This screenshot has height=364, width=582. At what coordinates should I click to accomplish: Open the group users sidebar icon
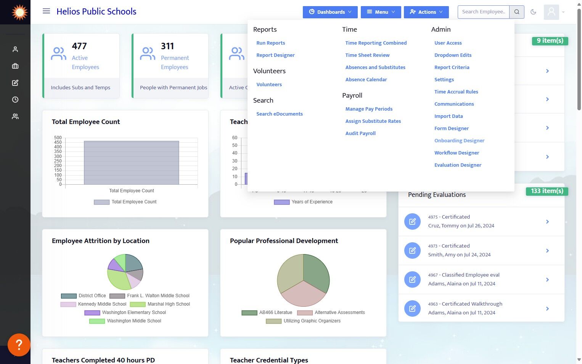[x=15, y=116]
